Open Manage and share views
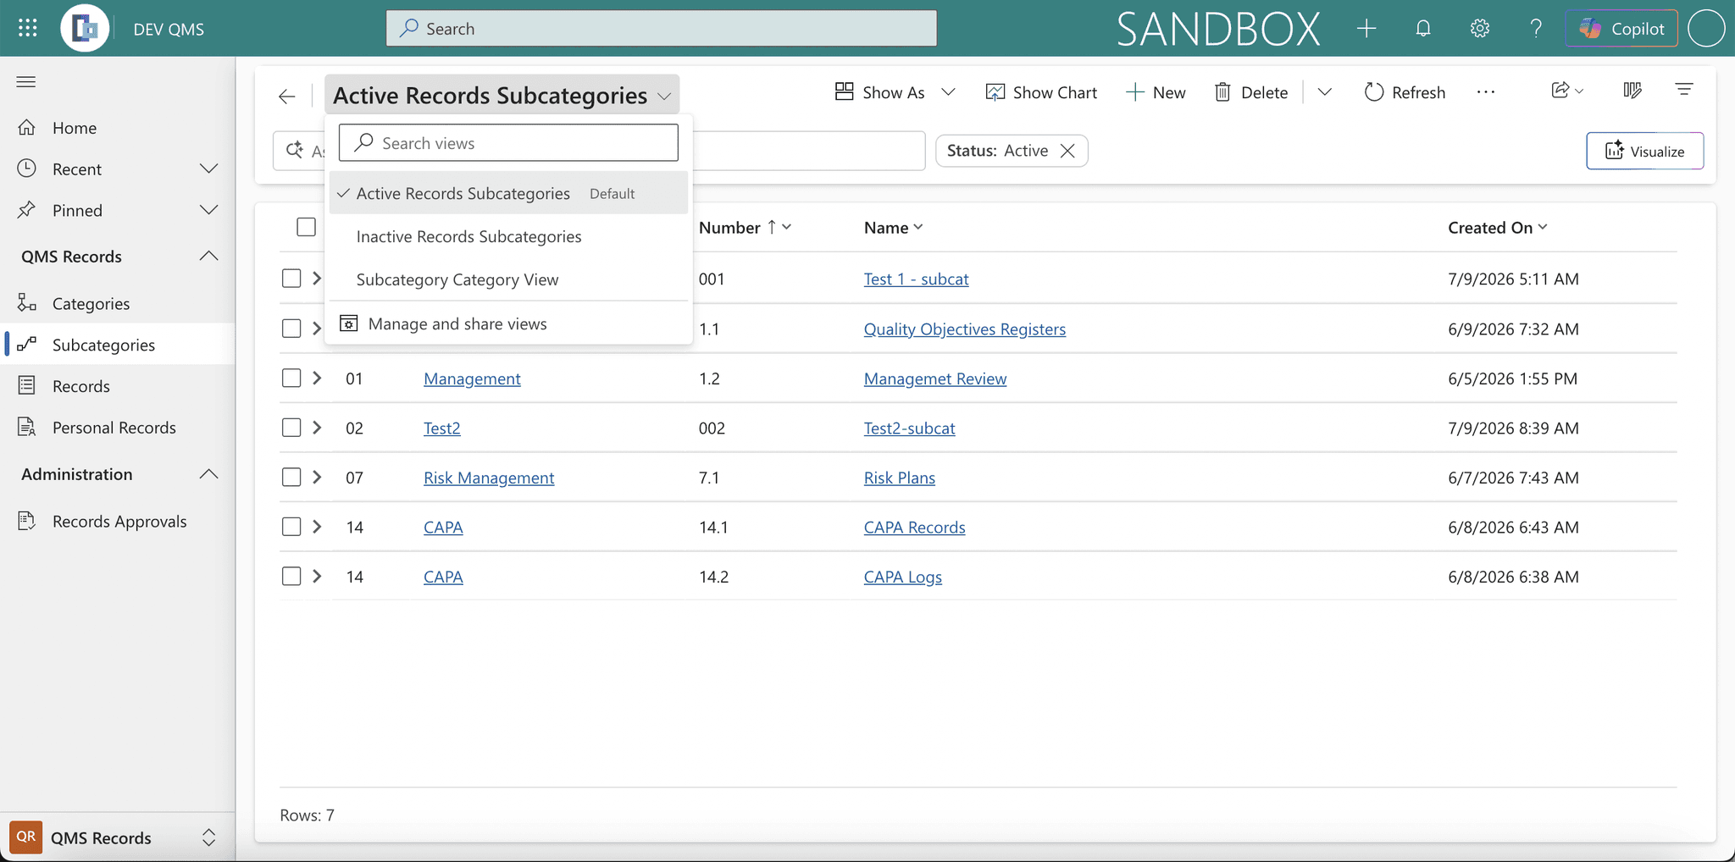The image size is (1735, 862). (x=507, y=323)
